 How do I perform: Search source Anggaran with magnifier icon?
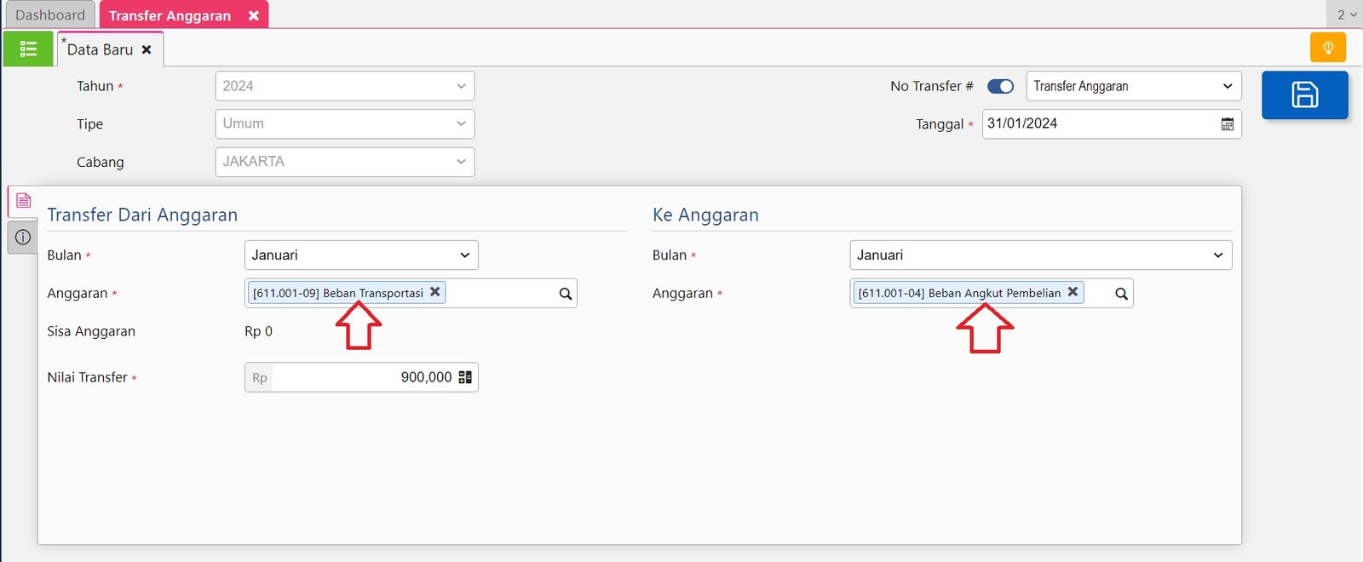click(565, 294)
